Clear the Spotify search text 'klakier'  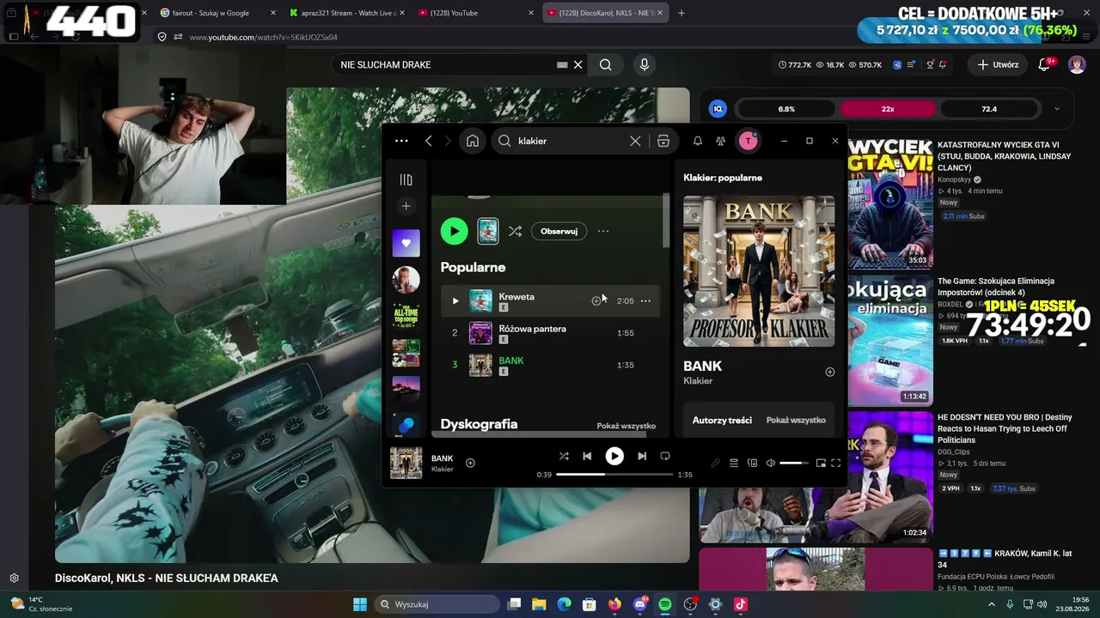coord(635,141)
